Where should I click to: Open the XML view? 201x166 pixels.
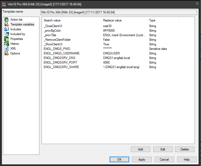tap(13, 49)
